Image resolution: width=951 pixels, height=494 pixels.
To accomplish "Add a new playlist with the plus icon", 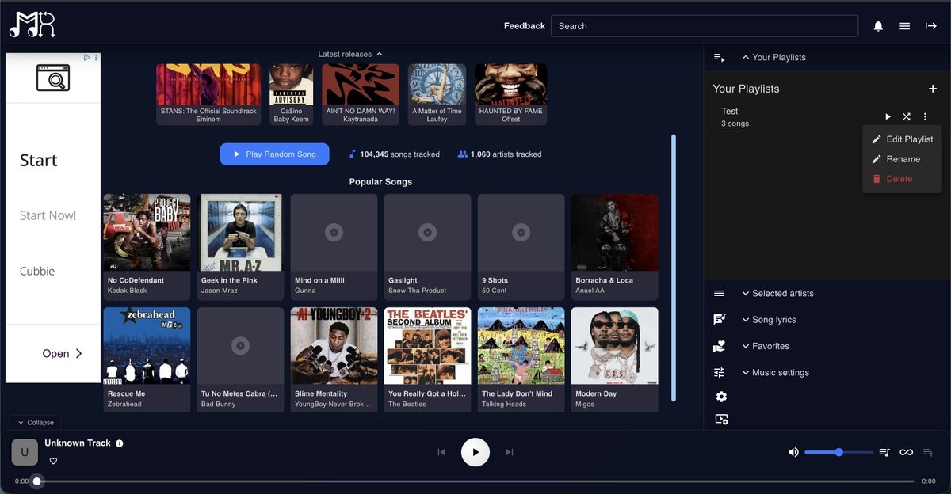I will point(933,89).
